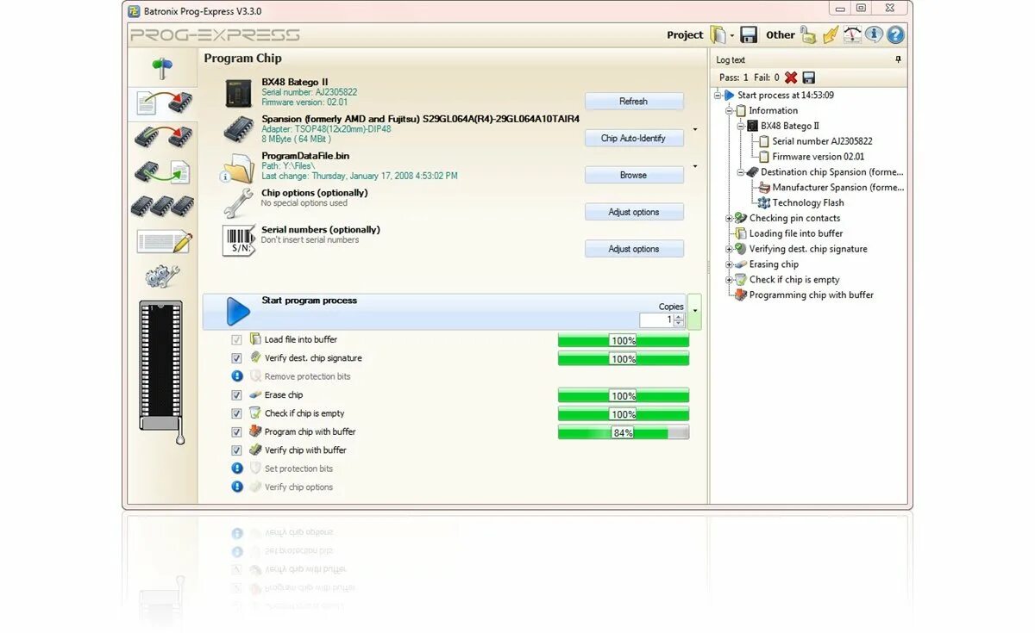Pin the Log text panel

click(898, 59)
